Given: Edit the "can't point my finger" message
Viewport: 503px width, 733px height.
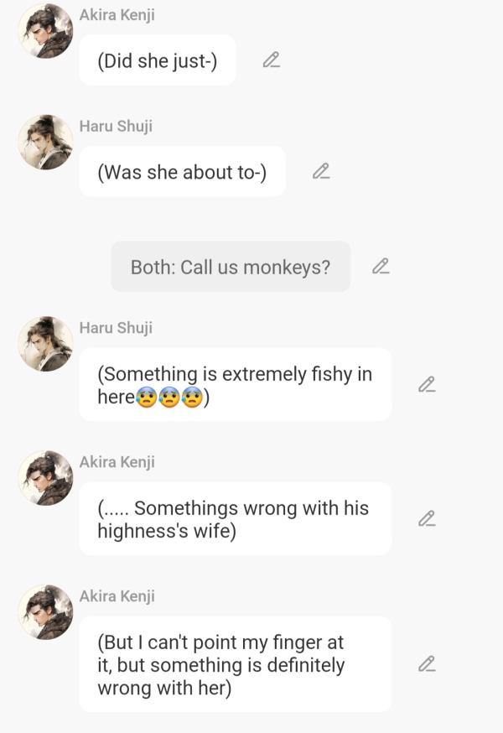Looking at the screenshot, I should click(427, 664).
